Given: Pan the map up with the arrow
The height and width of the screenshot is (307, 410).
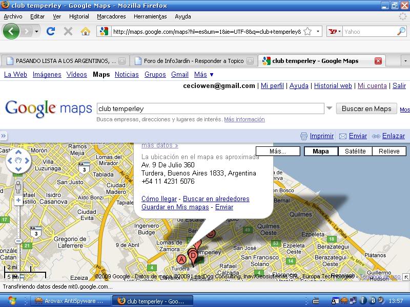Looking at the screenshot, I should click(18, 152).
